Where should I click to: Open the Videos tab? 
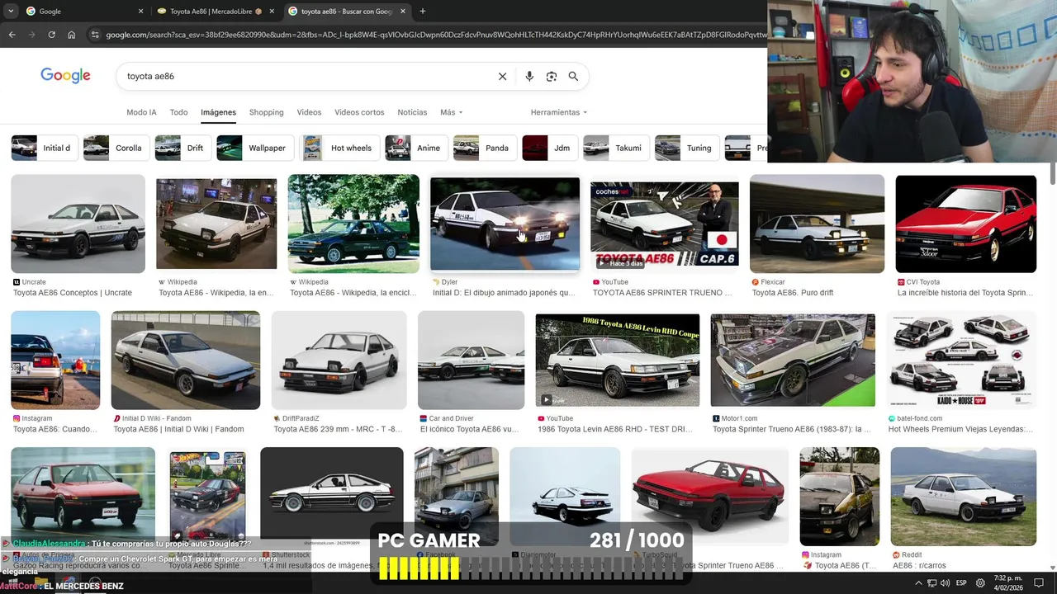point(309,112)
